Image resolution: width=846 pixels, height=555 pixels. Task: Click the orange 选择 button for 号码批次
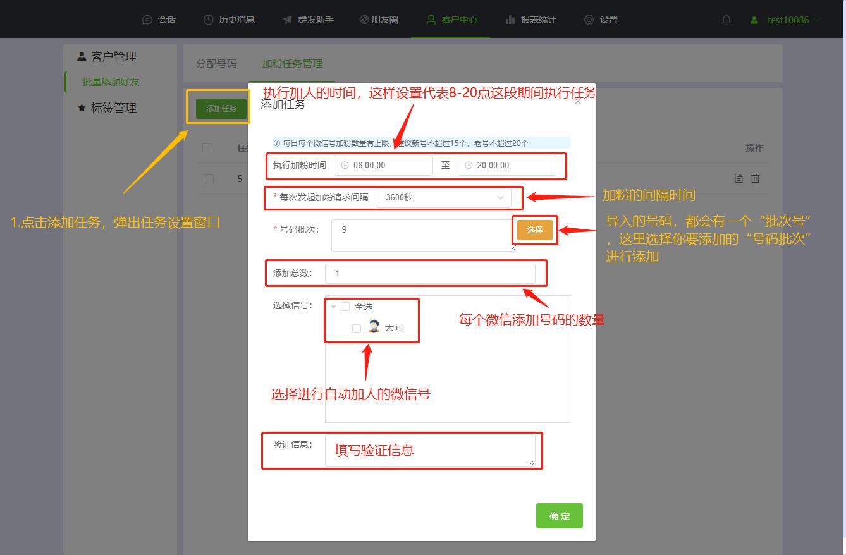tap(534, 231)
